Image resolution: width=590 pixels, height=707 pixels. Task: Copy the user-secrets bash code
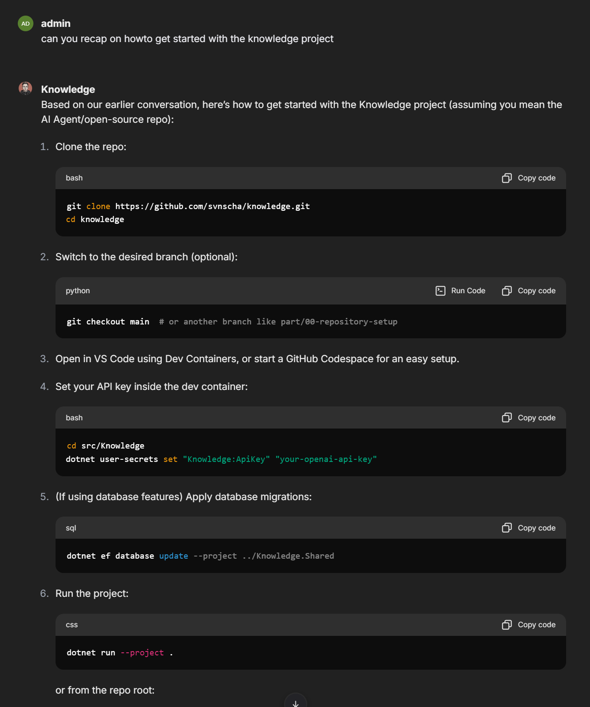[528, 418]
